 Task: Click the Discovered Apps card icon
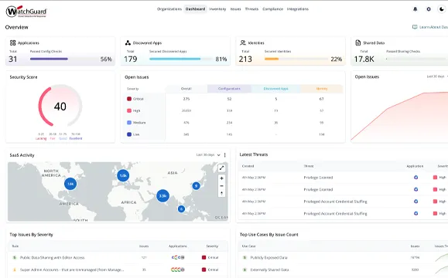coord(128,42)
